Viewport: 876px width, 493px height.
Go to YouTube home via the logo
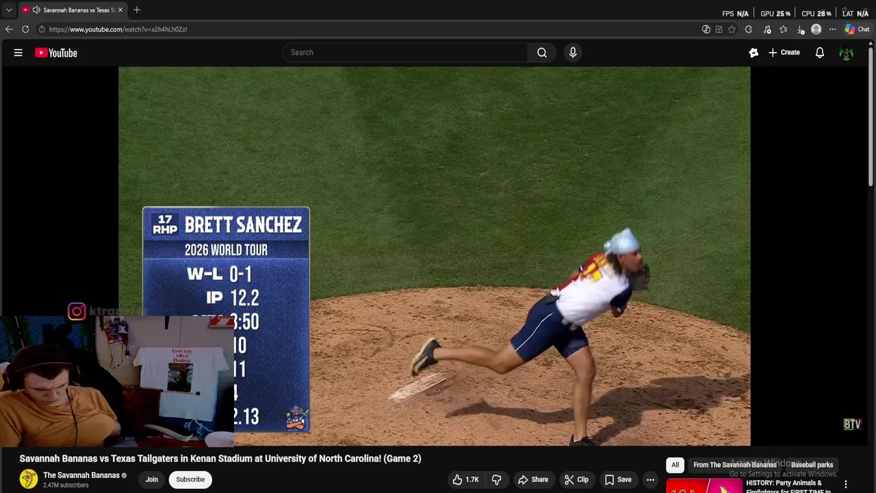pos(56,53)
